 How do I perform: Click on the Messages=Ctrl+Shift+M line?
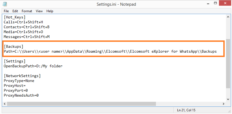[27, 37]
